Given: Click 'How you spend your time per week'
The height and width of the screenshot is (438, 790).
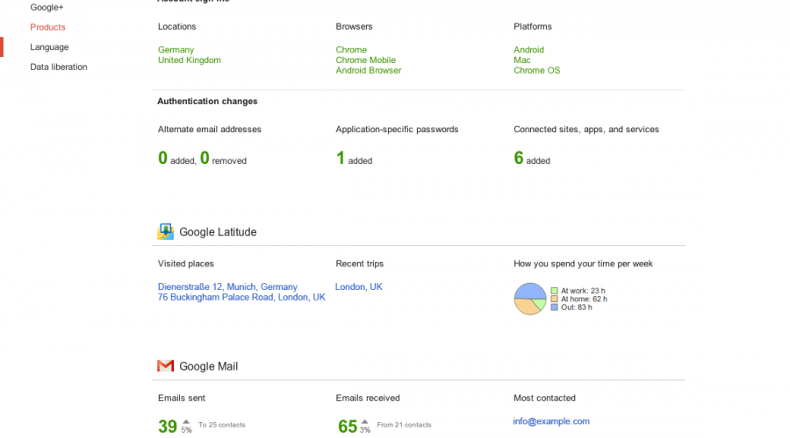Looking at the screenshot, I should 583,264.
